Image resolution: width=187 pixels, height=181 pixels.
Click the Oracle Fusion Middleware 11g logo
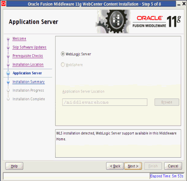(x=157, y=22)
